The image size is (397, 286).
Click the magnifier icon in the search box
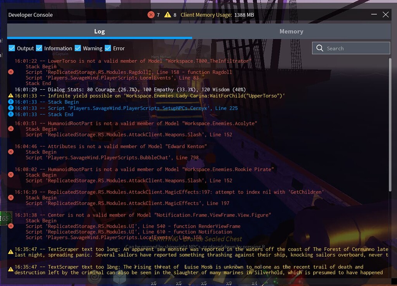point(320,48)
